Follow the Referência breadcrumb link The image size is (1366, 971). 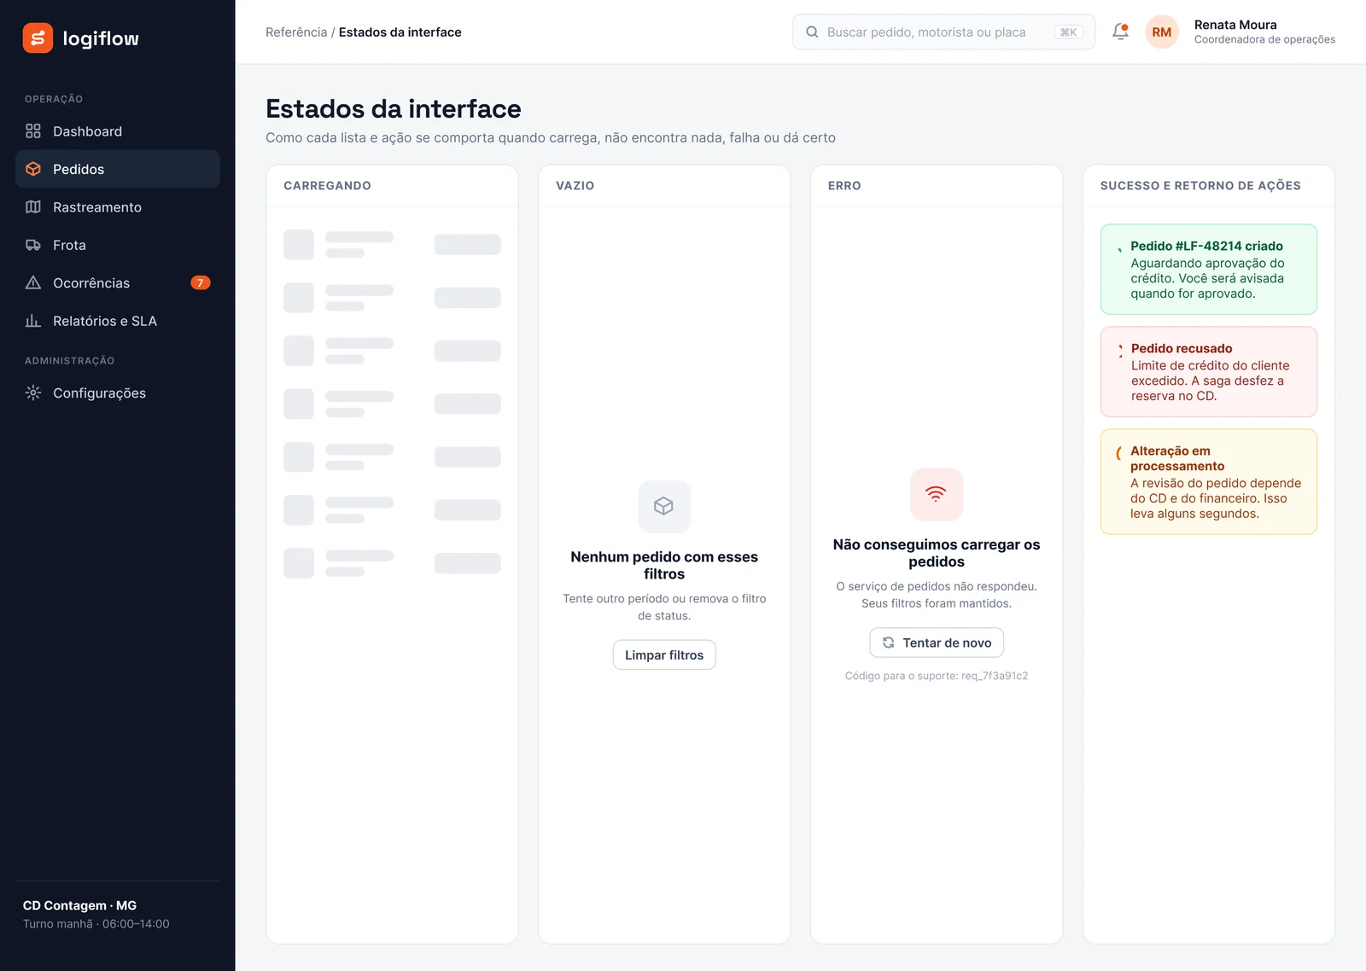(x=296, y=32)
